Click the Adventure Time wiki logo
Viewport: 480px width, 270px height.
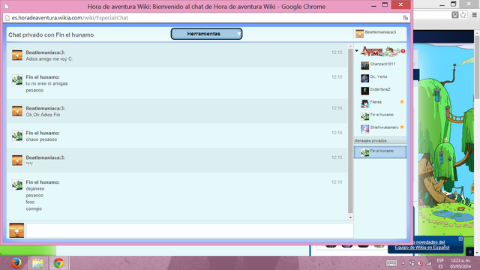tap(380, 52)
